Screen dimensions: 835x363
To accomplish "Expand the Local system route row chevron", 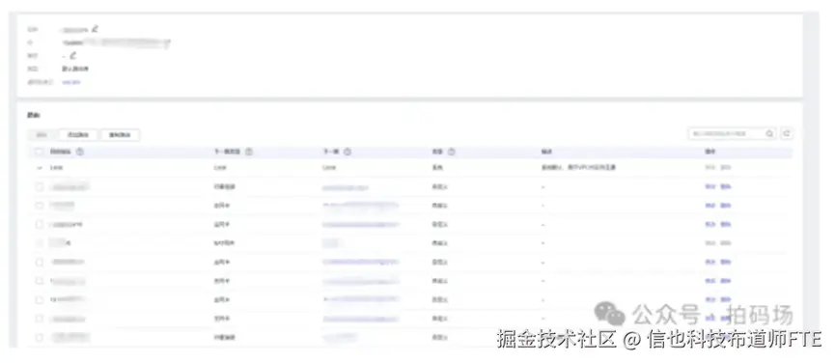I will [x=40, y=168].
